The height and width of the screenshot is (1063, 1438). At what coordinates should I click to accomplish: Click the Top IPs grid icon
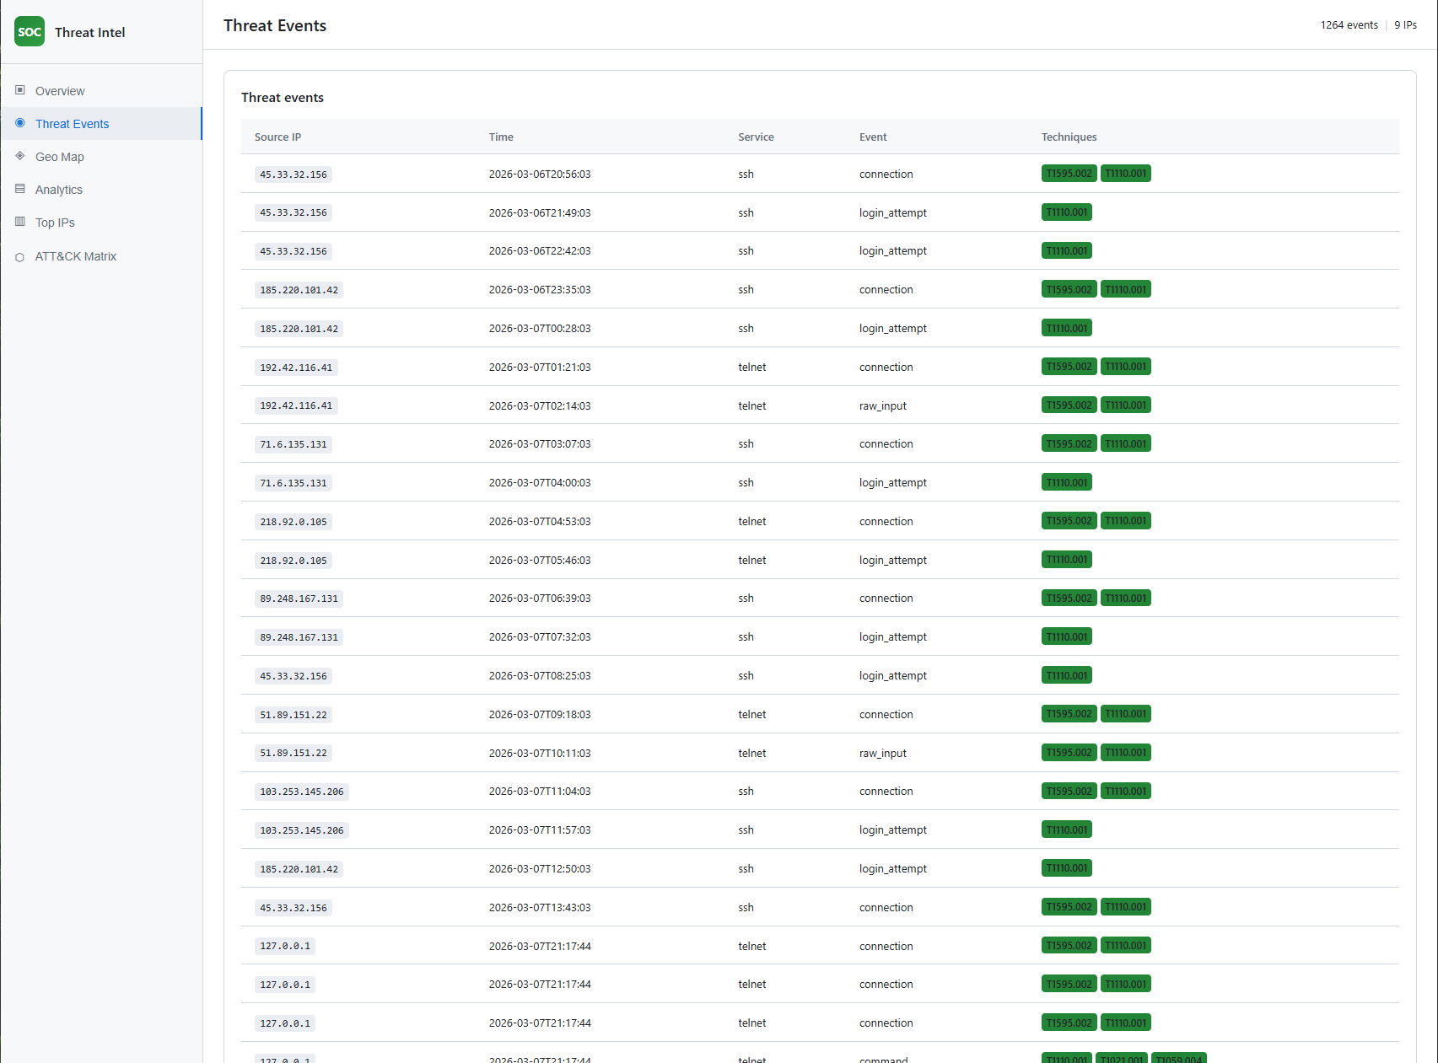pos(19,222)
